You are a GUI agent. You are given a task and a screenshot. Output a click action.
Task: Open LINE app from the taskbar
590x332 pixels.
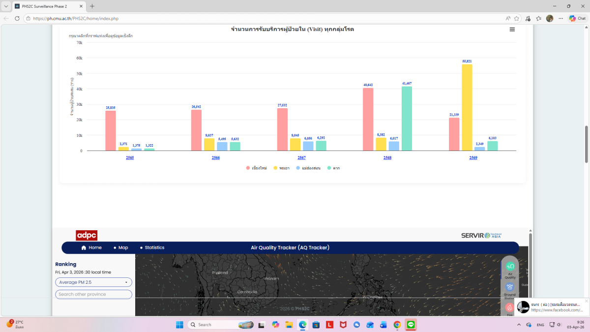411,325
